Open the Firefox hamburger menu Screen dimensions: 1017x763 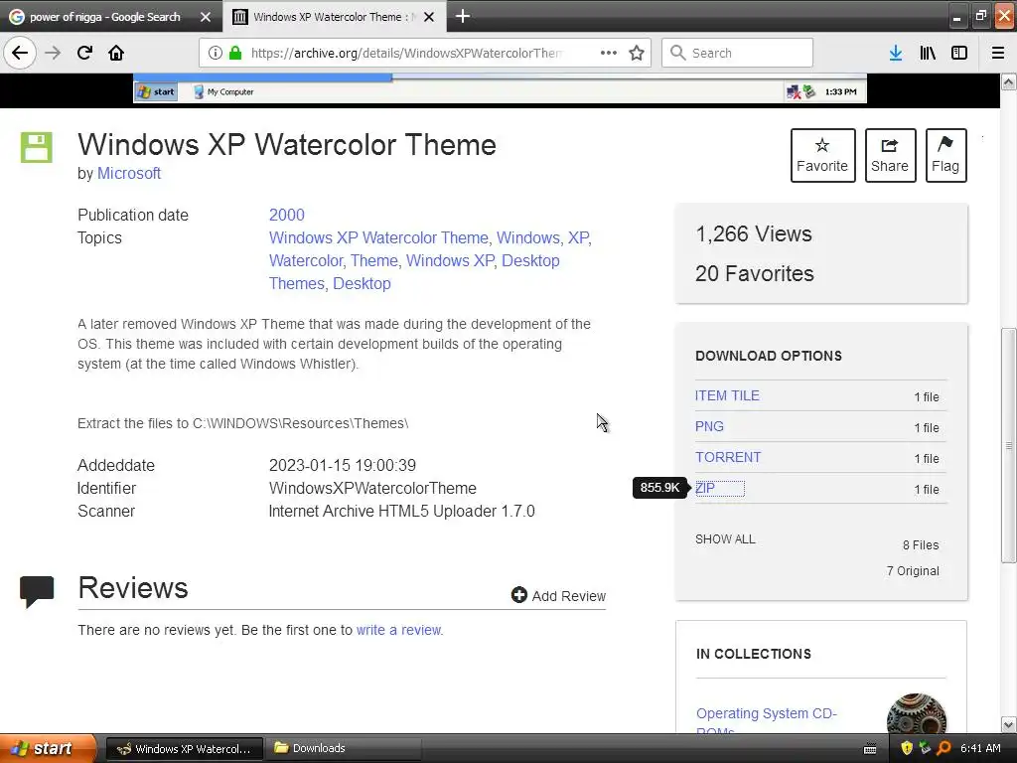tap(997, 53)
